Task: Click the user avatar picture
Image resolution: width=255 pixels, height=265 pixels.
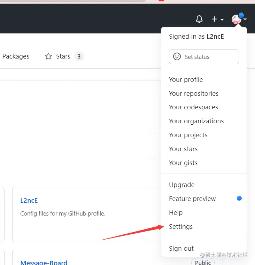Action: [x=236, y=20]
